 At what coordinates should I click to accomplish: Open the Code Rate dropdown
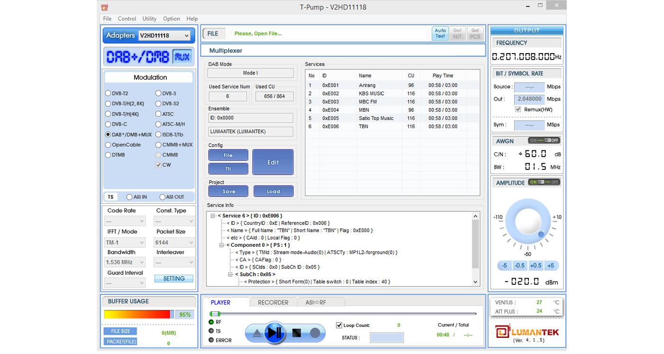125,221
